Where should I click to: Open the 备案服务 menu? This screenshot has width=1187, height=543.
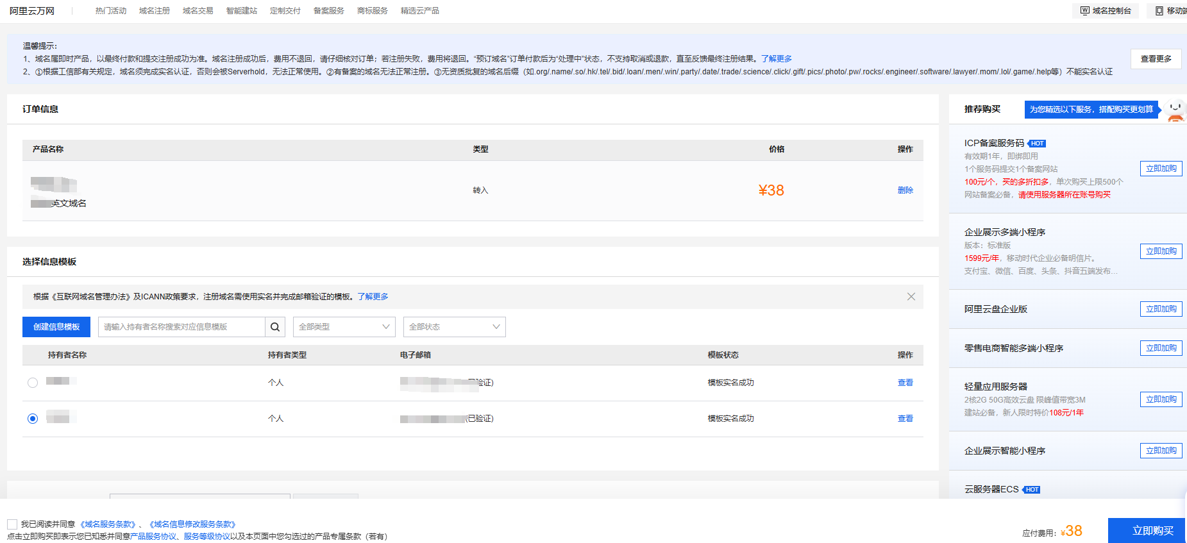point(329,11)
